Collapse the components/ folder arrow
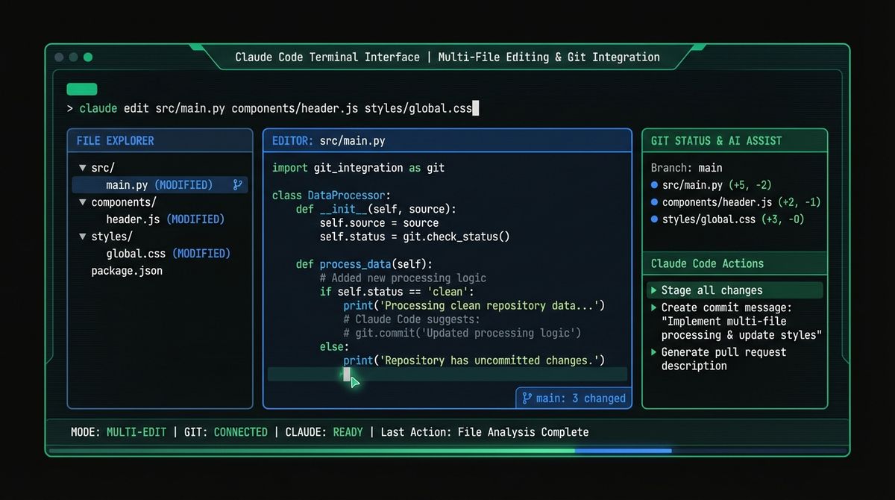The height and width of the screenshot is (500, 895). (82, 202)
